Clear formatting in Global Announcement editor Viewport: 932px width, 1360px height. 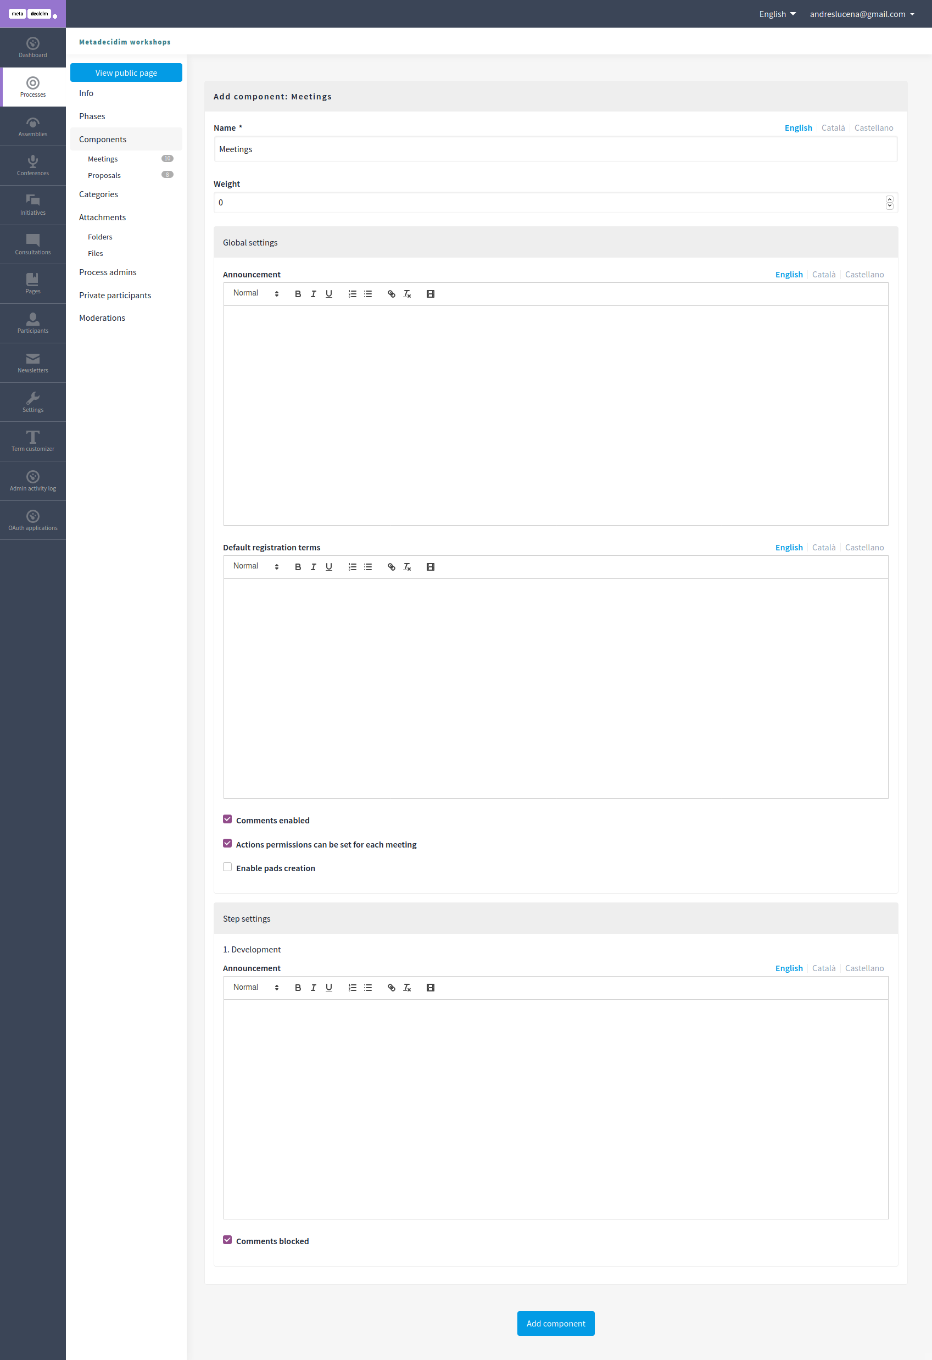(407, 294)
